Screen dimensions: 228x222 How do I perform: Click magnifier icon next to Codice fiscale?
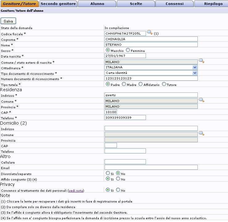pos(149,32)
